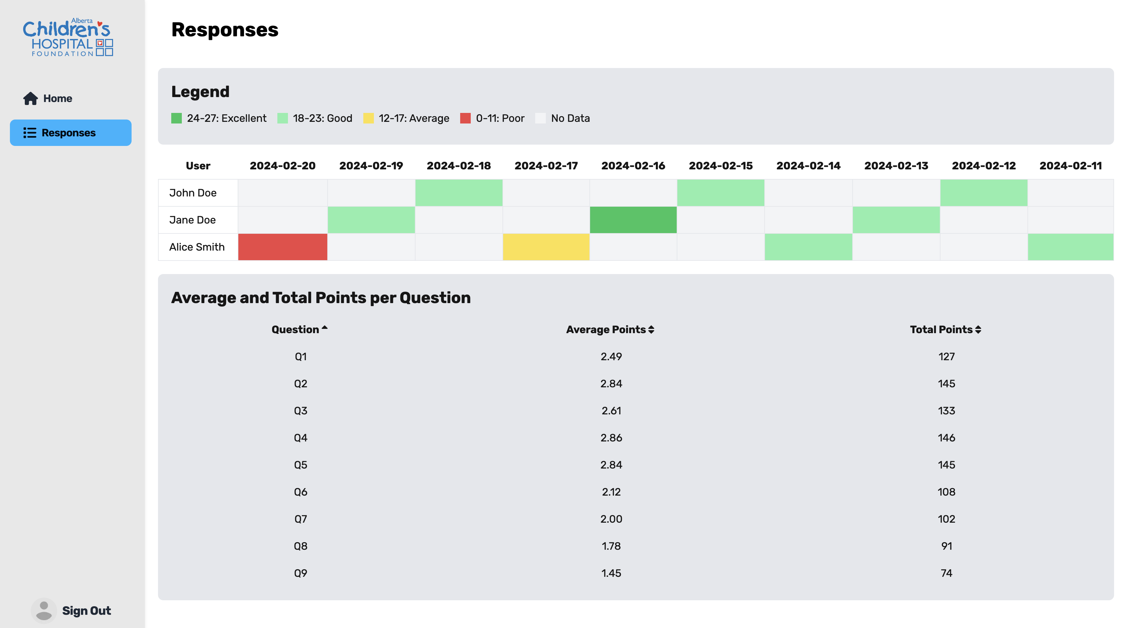Click the Sign Out link

pyautogui.click(x=86, y=611)
